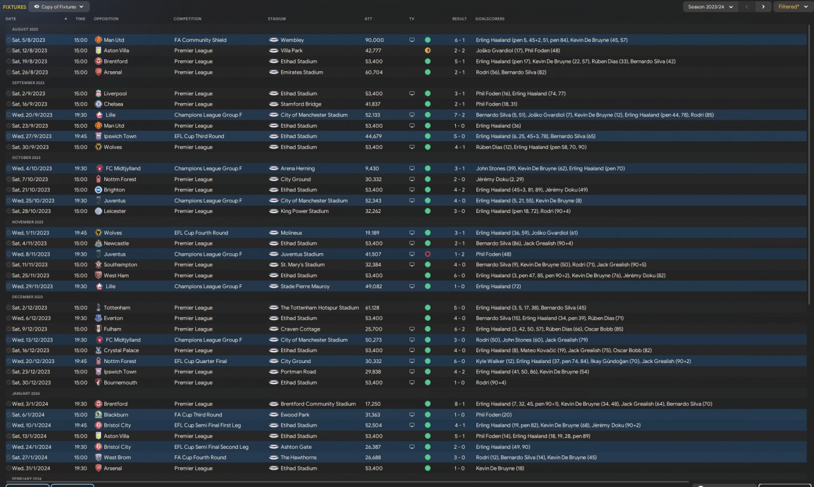Click the Arsenal badge in the 26/8/2023 row
The height and width of the screenshot is (487, 814).
tap(99, 72)
